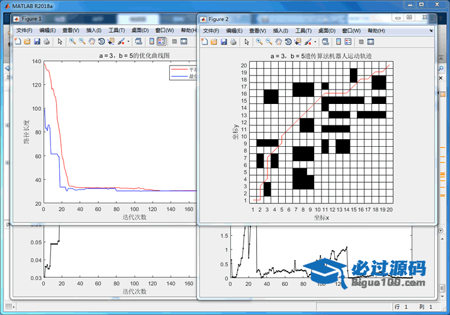Open file icon in Figure 2 toolbar
The height and width of the screenshot is (315, 450).
click(214, 42)
